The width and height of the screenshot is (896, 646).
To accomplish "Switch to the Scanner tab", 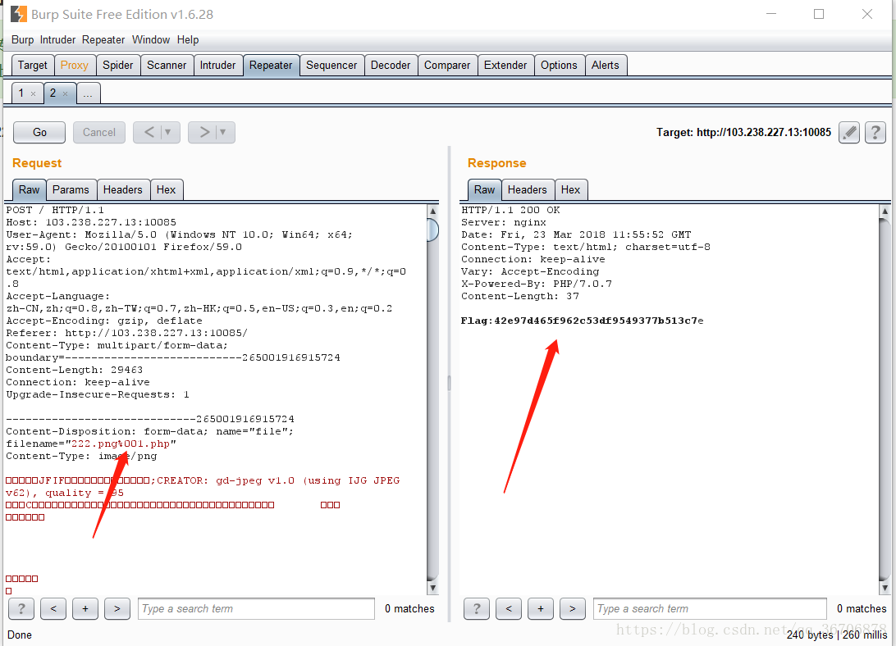I will point(167,65).
